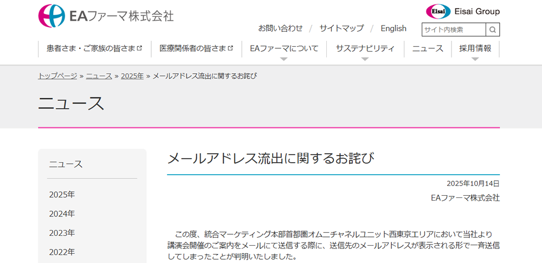542x263 pixels.
Task: Click external link icon beside 患者さま・ご家族の皆さま
Action: click(x=140, y=48)
